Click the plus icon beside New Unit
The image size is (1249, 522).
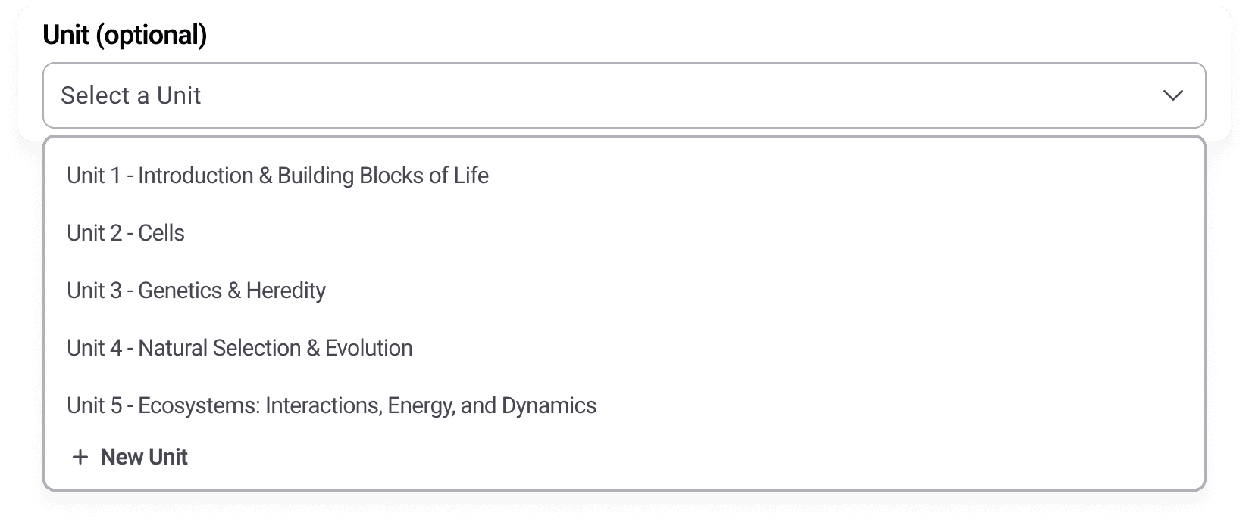pos(80,457)
